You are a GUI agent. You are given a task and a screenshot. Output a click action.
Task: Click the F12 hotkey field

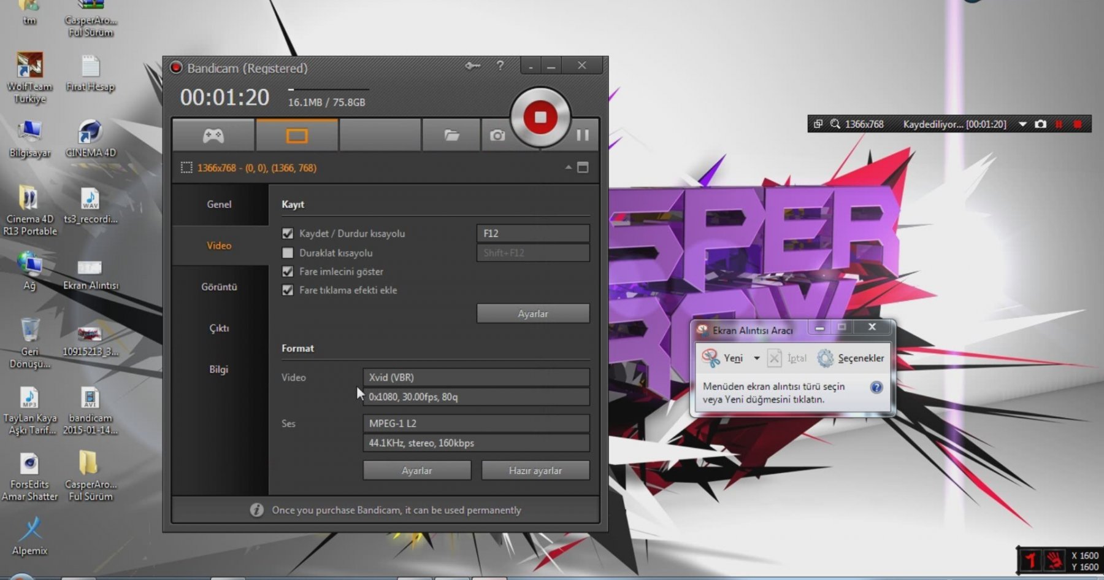(533, 233)
